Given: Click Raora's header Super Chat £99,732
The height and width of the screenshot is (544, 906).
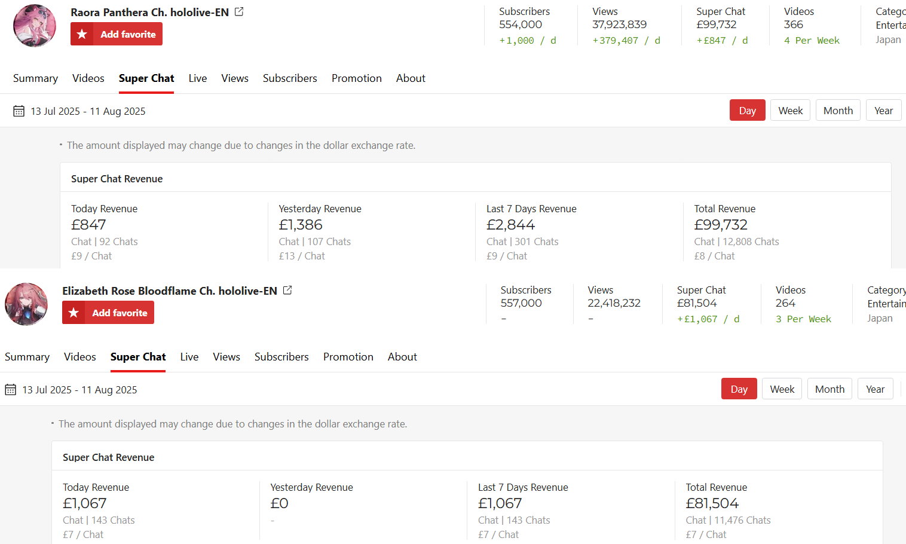Looking at the screenshot, I should coord(717,25).
